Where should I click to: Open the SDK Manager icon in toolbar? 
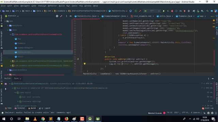[x=202, y=11]
